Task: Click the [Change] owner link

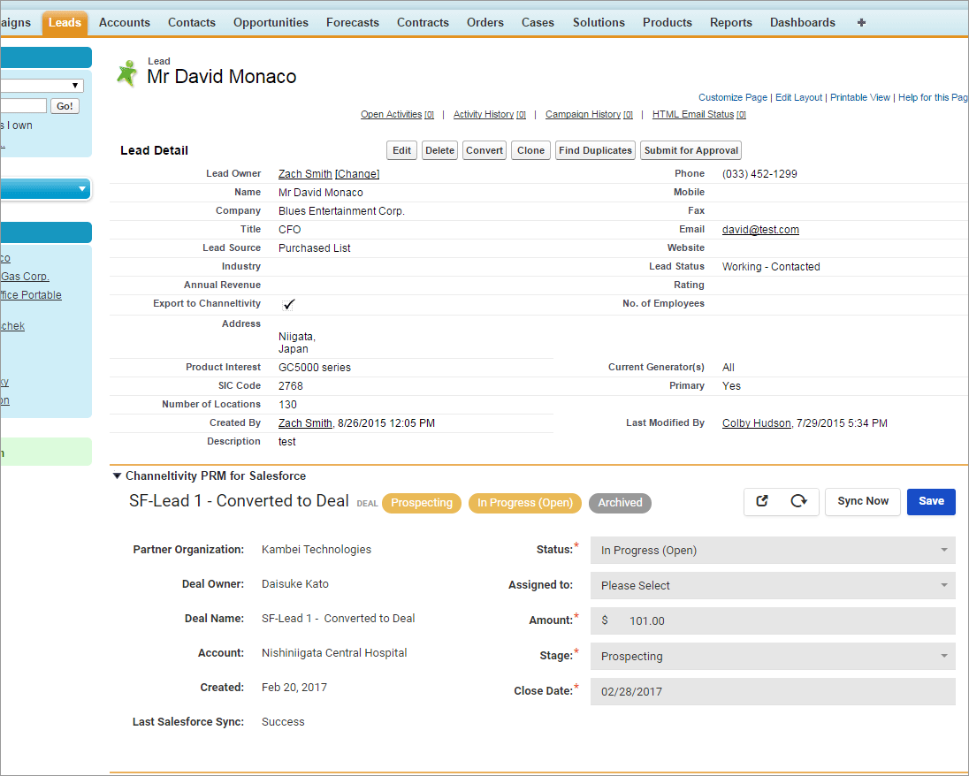Action: pyautogui.click(x=357, y=174)
